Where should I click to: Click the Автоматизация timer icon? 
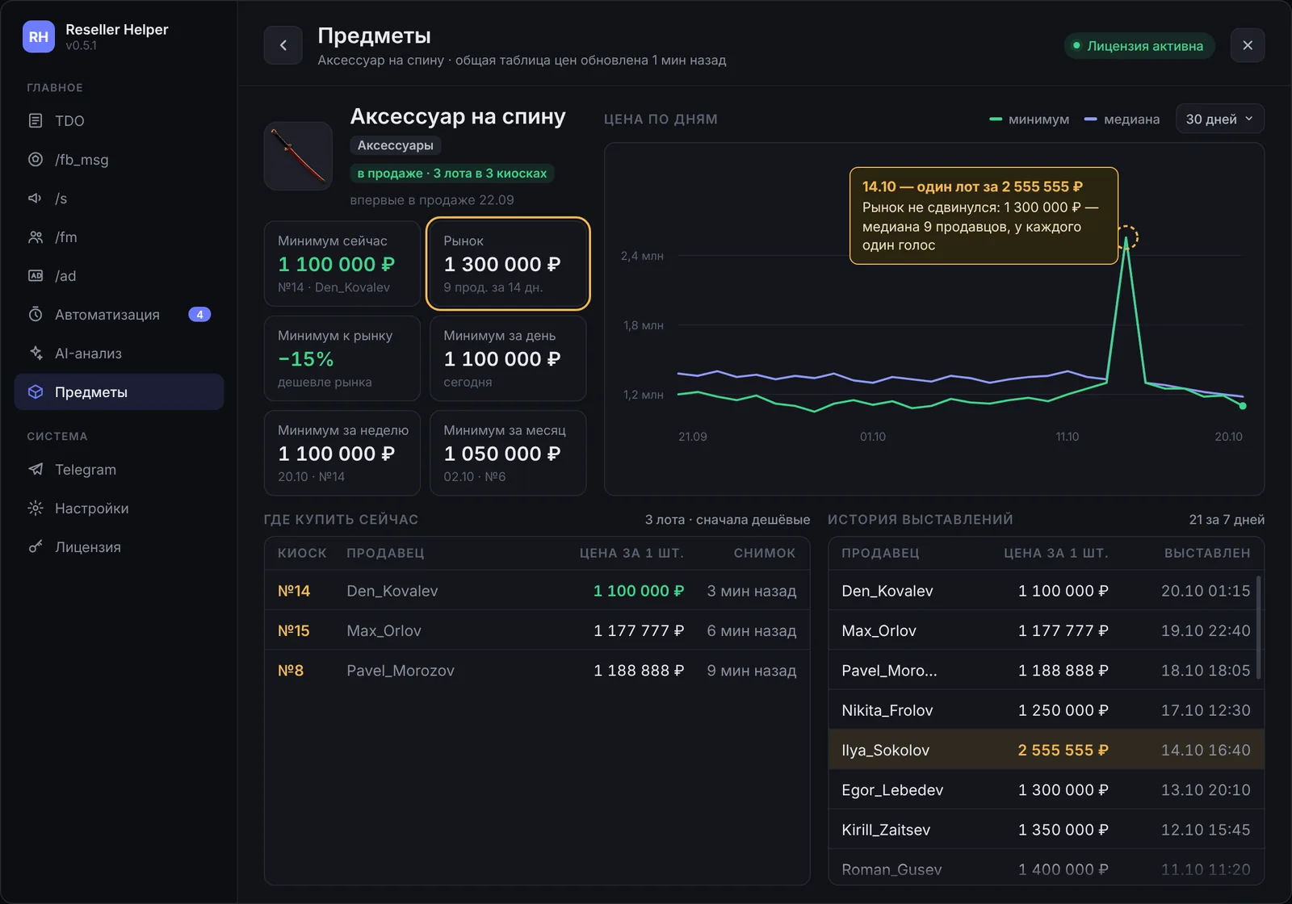(36, 315)
